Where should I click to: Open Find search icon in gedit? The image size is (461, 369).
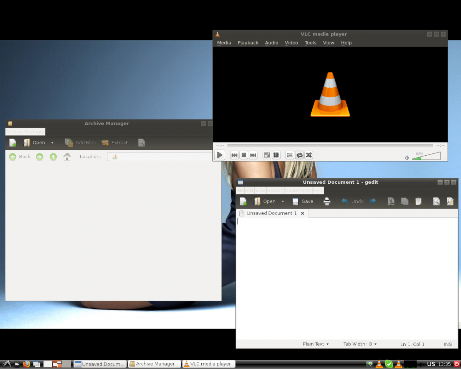(x=436, y=201)
